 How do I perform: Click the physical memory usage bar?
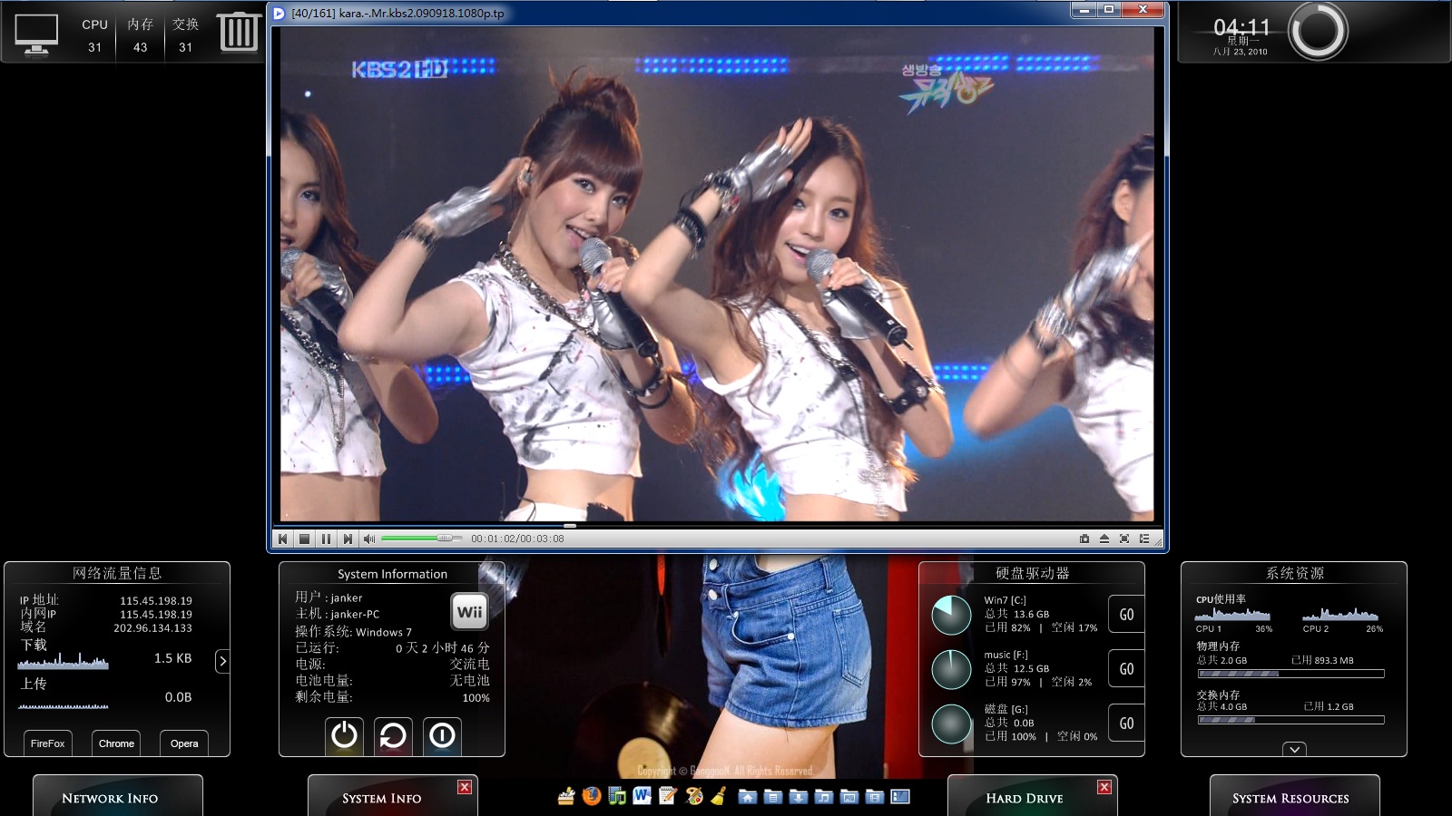(1290, 674)
